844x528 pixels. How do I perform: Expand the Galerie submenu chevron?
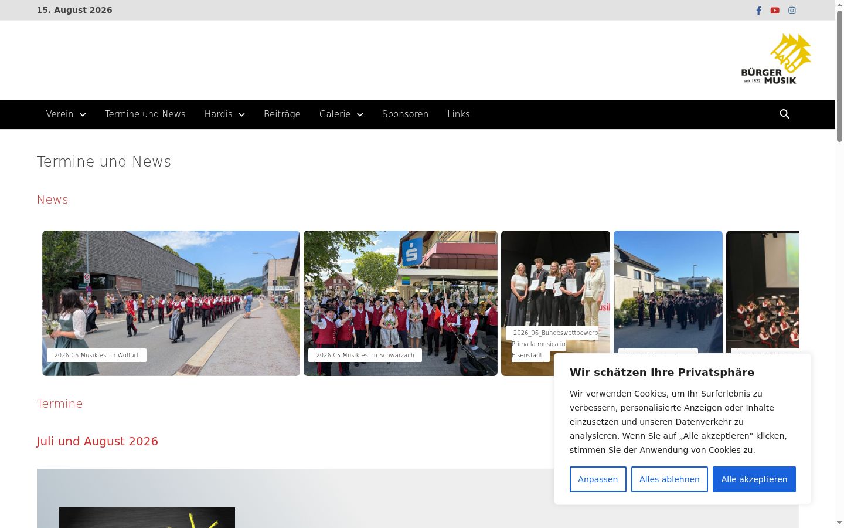pyautogui.click(x=360, y=114)
